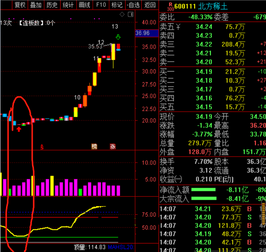Click 最高 value 36.20
Screen dimensions: 266x252
point(258,126)
